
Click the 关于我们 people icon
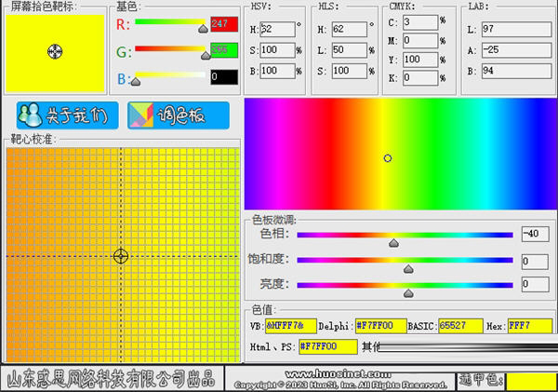click(33, 115)
